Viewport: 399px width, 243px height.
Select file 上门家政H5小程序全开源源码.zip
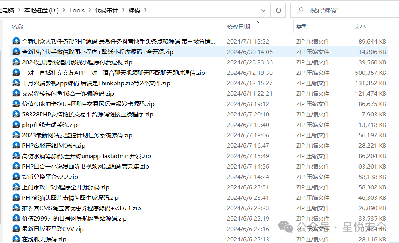[66, 187]
